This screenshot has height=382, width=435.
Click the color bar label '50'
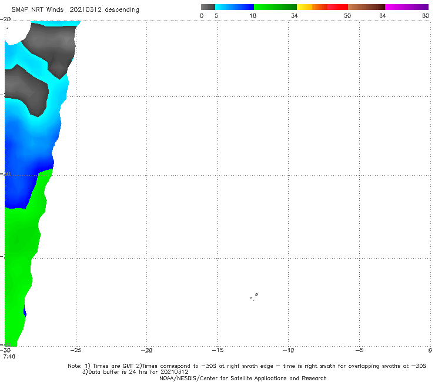(347, 15)
